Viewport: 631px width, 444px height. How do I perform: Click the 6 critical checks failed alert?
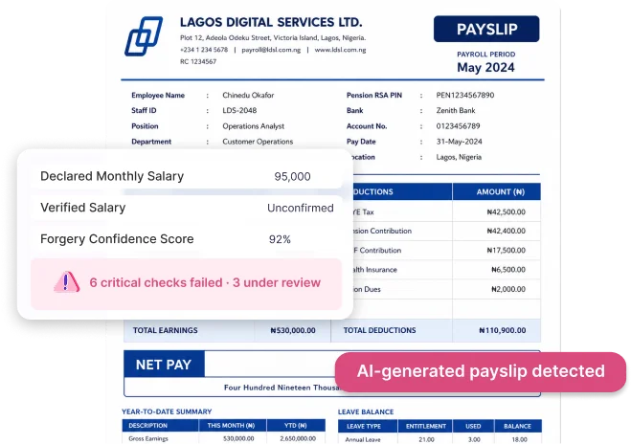pyautogui.click(x=186, y=283)
